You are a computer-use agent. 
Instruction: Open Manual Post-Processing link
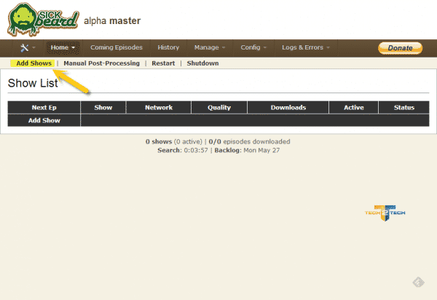pos(101,63)
